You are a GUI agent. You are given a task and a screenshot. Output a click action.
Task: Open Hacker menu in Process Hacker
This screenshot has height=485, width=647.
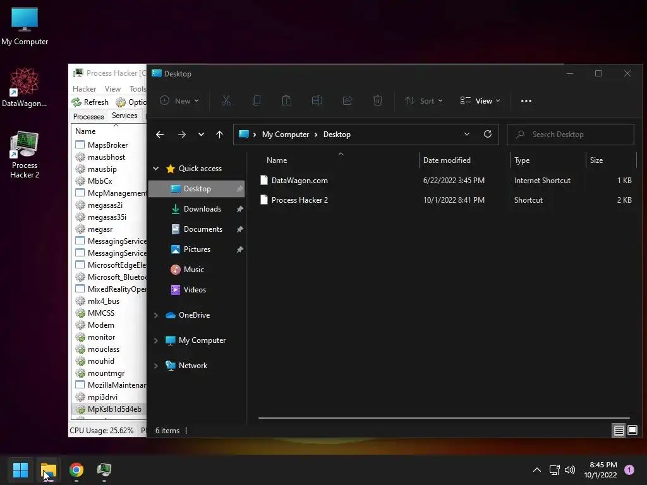pos(84,89)
